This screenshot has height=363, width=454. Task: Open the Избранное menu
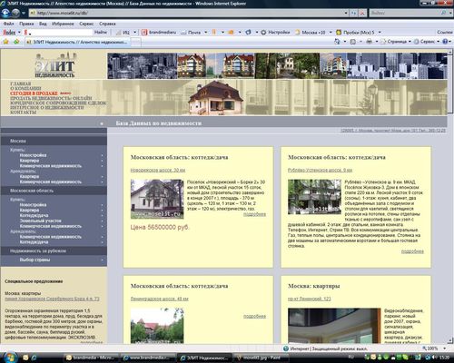63,24
